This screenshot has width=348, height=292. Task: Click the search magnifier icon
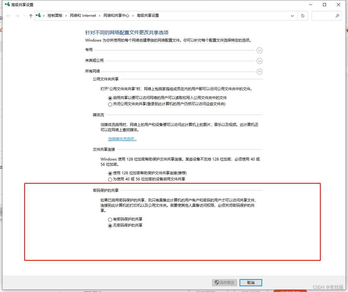[337, 16]
